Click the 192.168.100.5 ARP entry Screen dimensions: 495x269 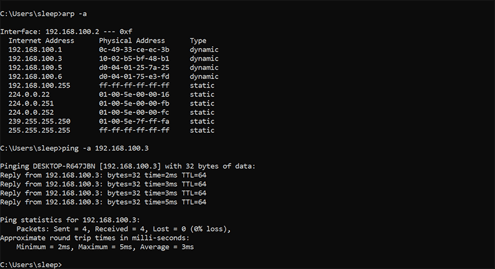point(35,67)
